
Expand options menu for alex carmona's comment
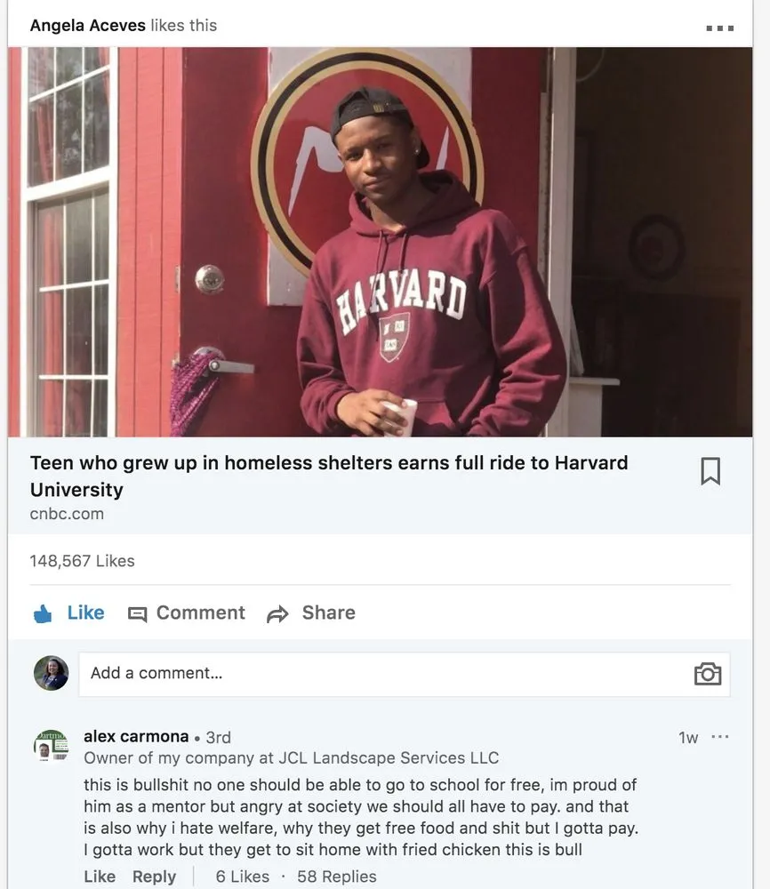click(x=720, y=737)
